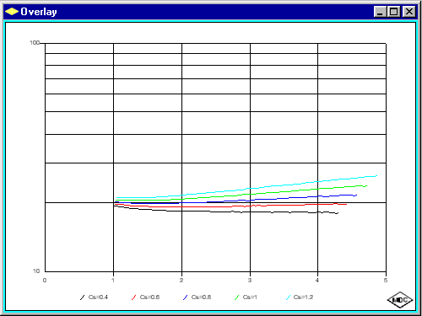Screen dimensions: 422x316
Task: Close the Overlay window
Action: tap(409, 12)
